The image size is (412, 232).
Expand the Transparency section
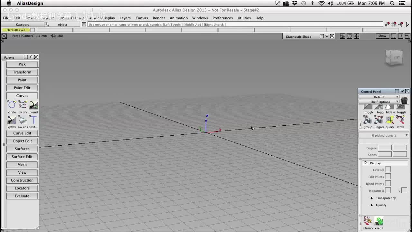tap(371, 198)
